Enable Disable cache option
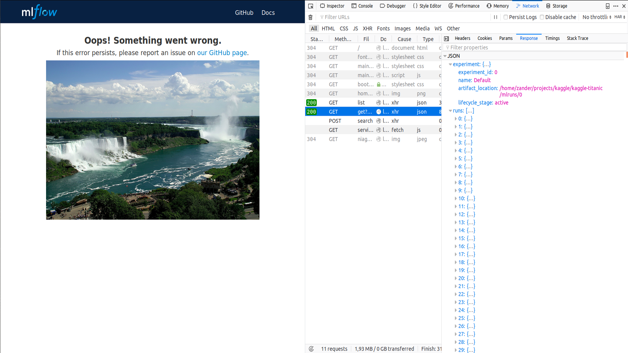Screen dimensions: 628x353 pyautogui.click(x=542, y=17)
